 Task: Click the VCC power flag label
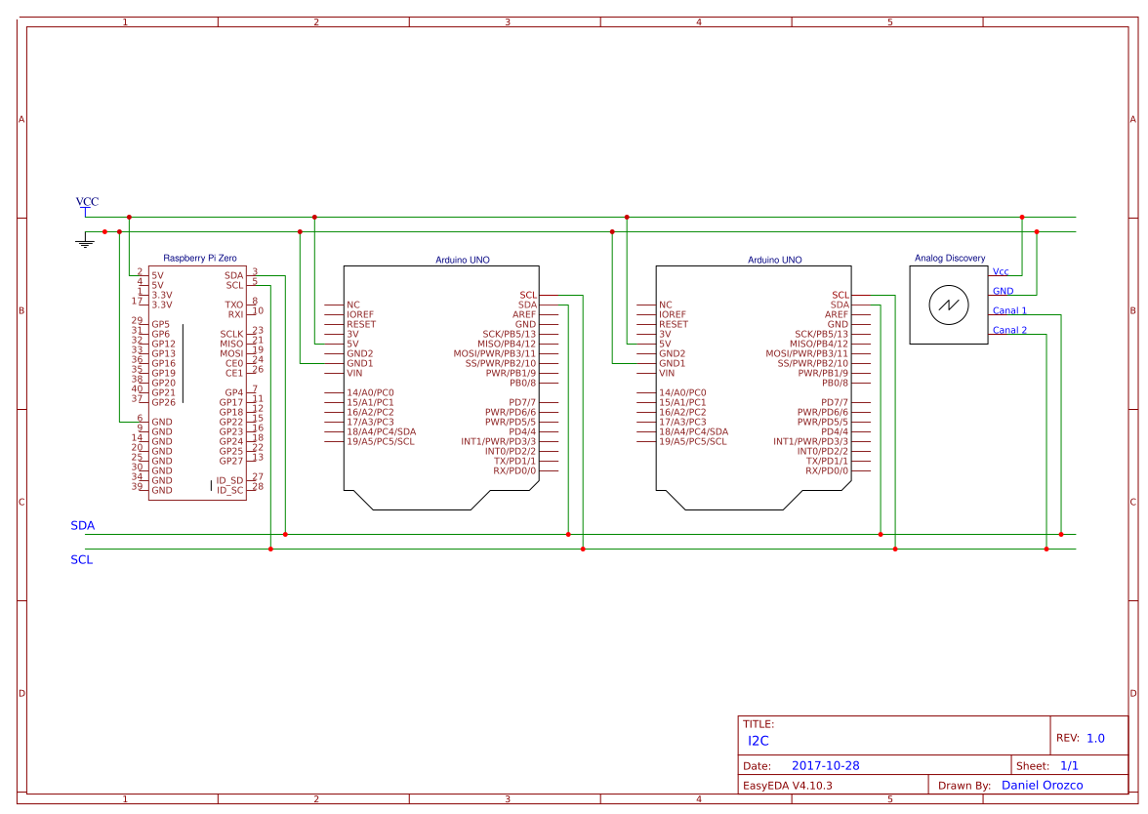pos(85,202)
